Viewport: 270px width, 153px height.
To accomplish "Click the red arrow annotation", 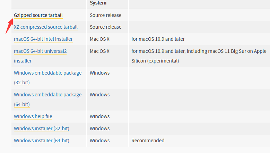I will click(x=9, y=26).
